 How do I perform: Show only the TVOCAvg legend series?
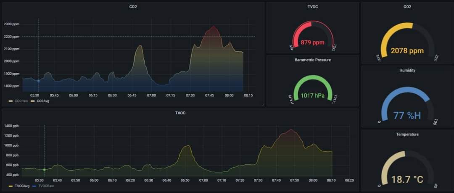[x=22, y=185]
